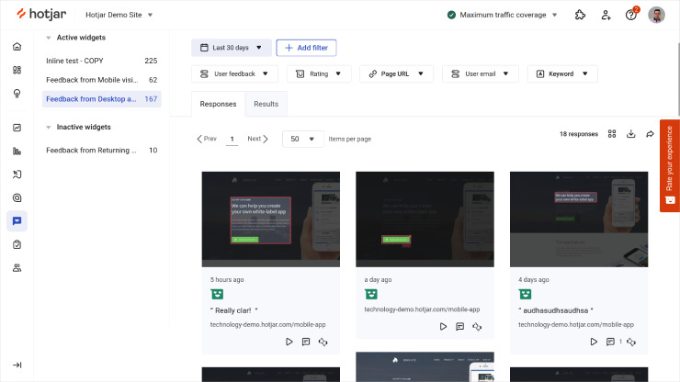Click the Add filter button
Viewport: 680px width, 382px height.
pos(307,48)
